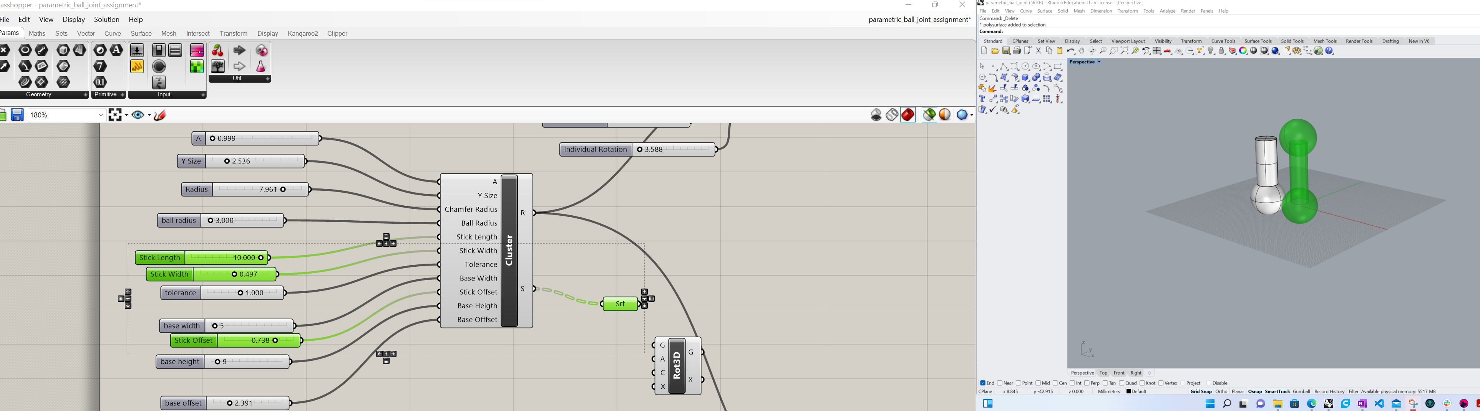The height and width of the screenshot is (411, 1480).
Task: Click the Rhino four-viewport layout icon
Action: [x=1157, y=51]
